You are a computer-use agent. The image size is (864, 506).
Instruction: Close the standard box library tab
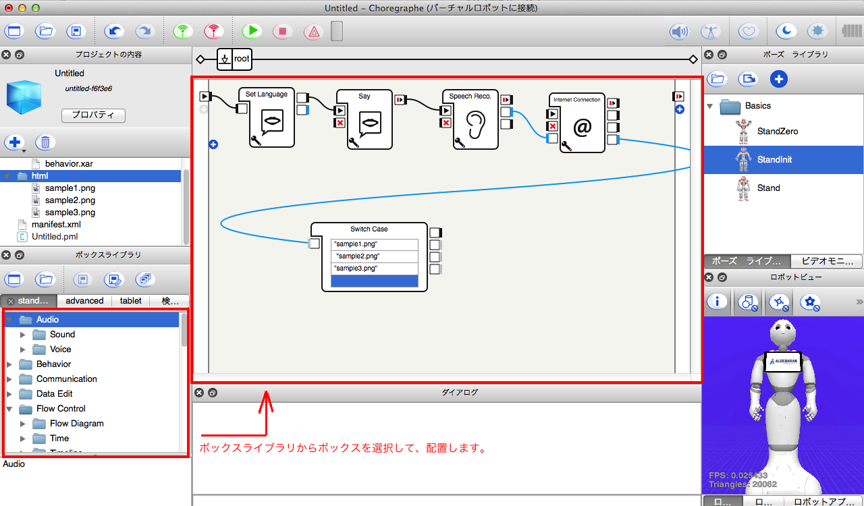click(11, 301)
